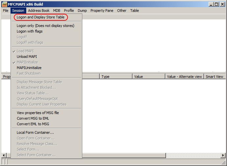Click the Smart View column header
The image size is (227, 166).
[x=215, y=77]
